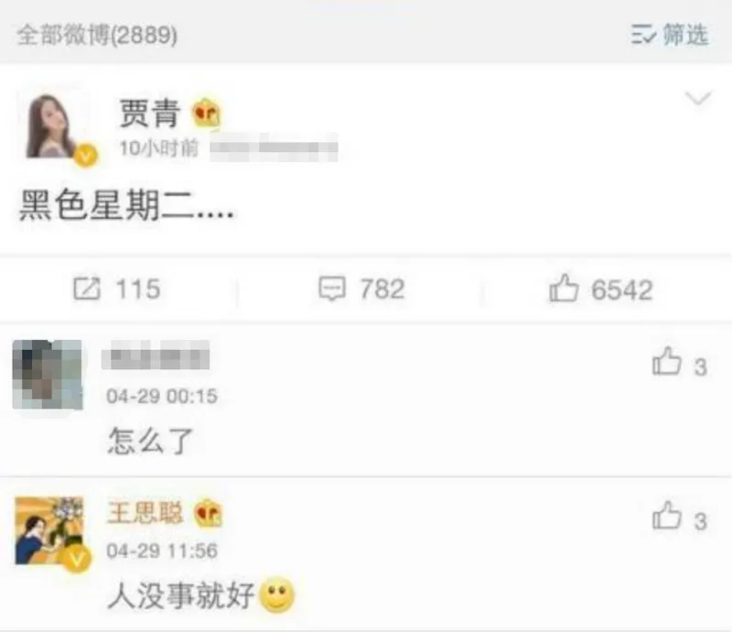Open 王思聪's avatar picture
Image resolution: width=732 pixels, height=632 pixels.
tap(49, 531)
